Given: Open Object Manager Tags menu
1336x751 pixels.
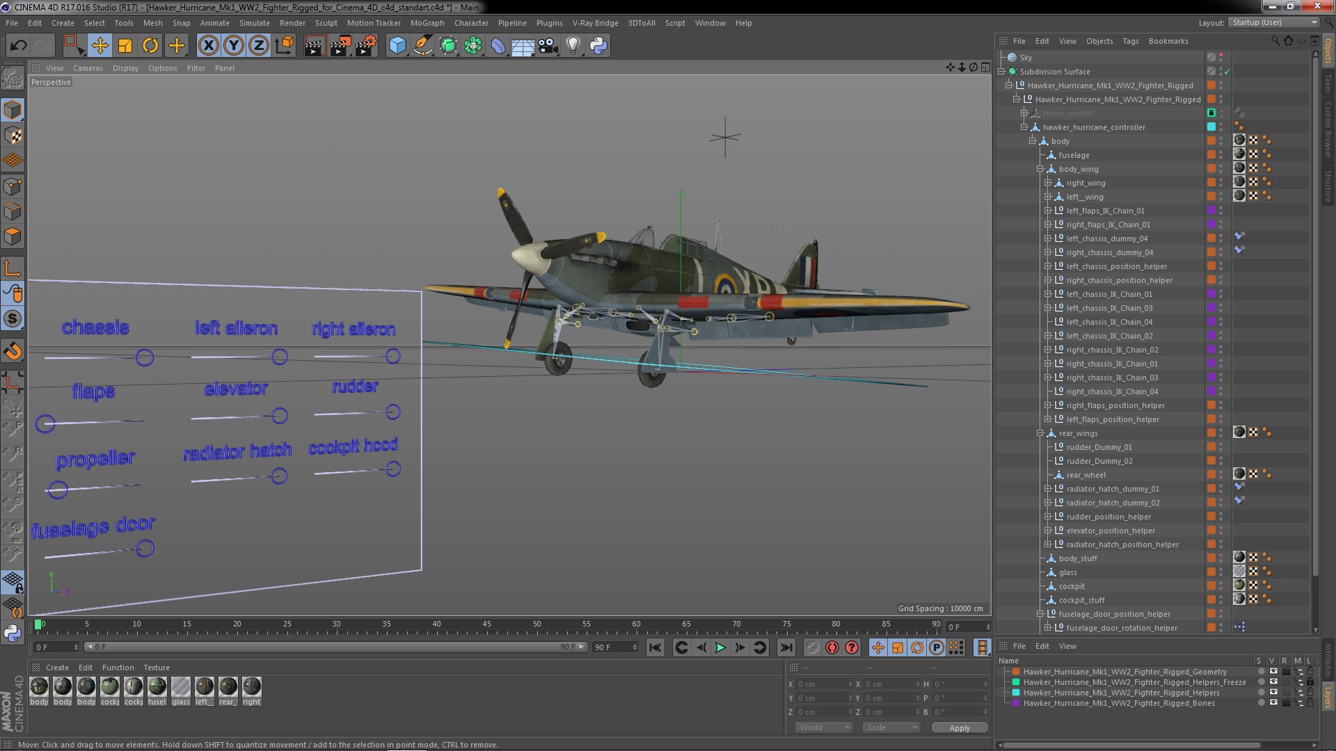Looking at the screenshot, I should coord(1131,41).
